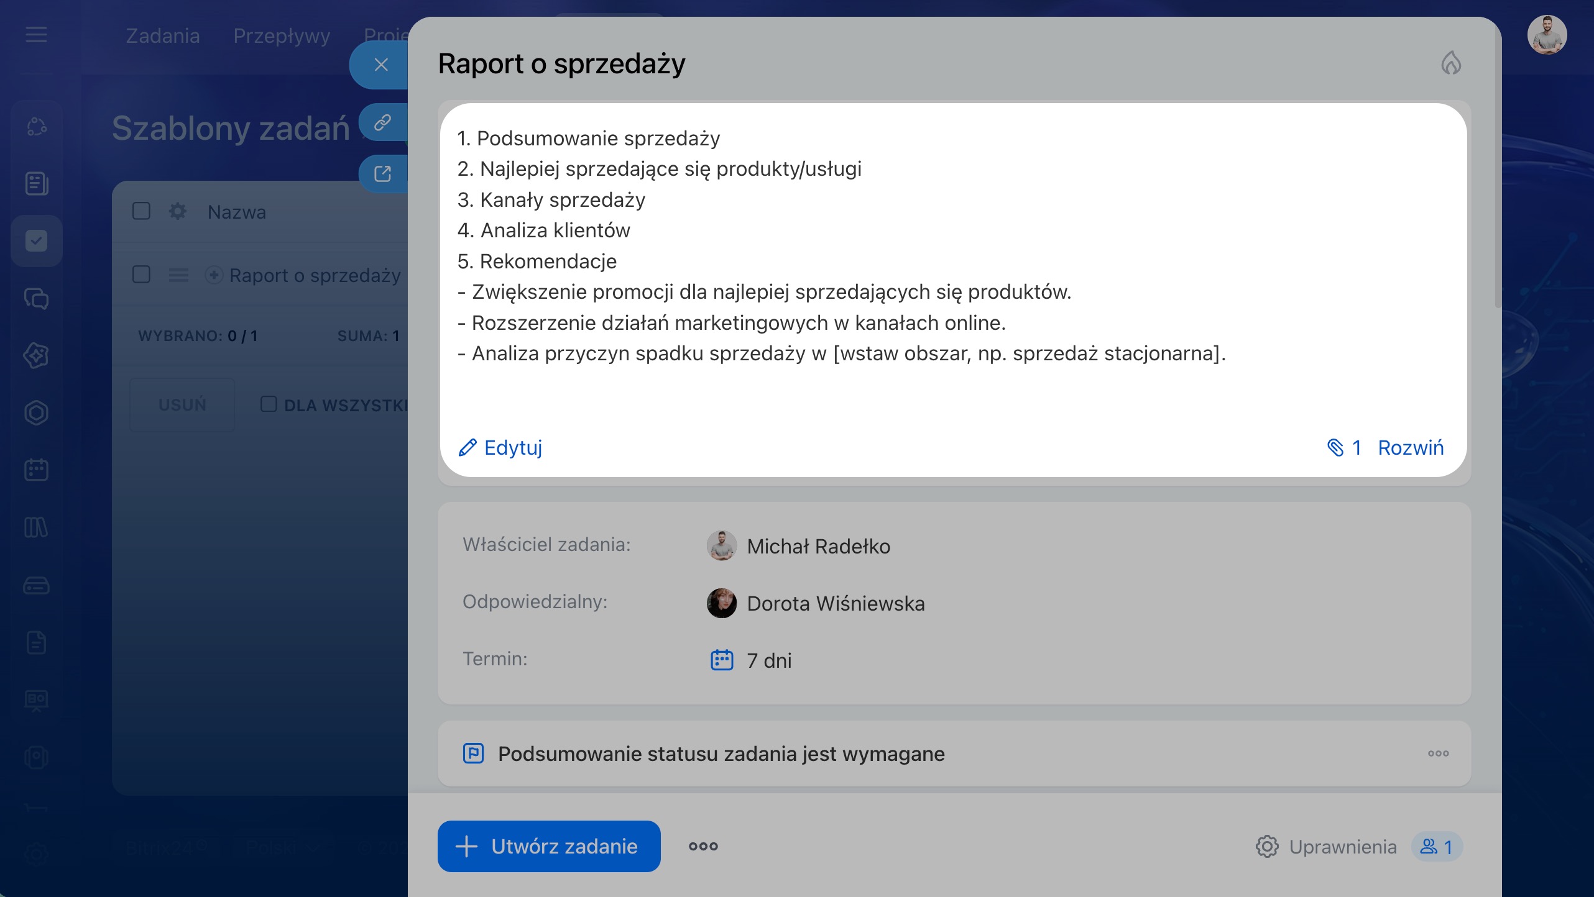Click the flame priority icon
This screenshot has height=897, width=1594.
(x=1451, y=63)
